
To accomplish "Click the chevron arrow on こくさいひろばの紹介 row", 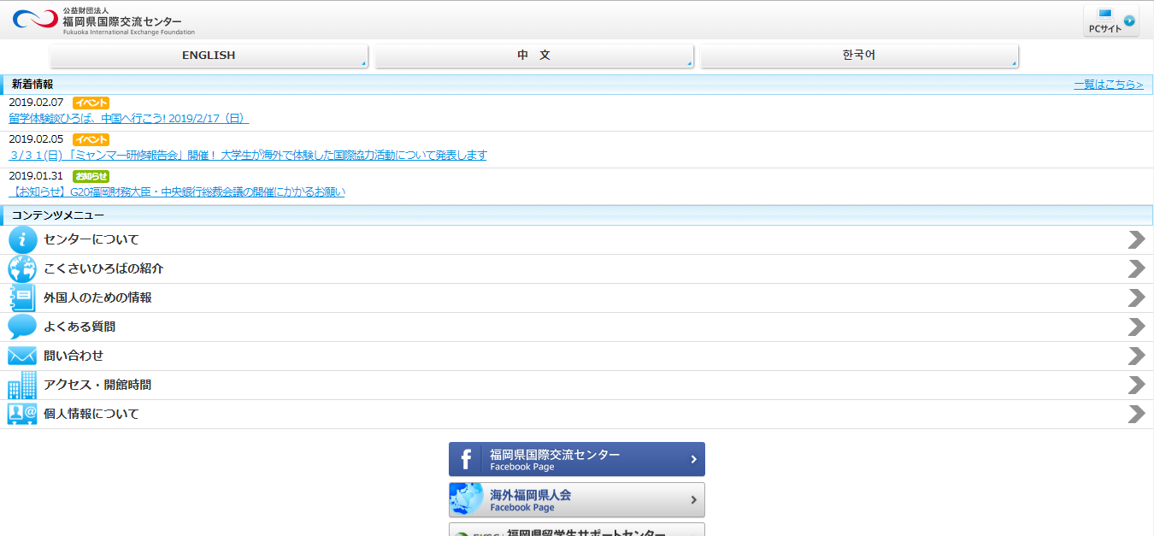I will (x=1136, y=268).
